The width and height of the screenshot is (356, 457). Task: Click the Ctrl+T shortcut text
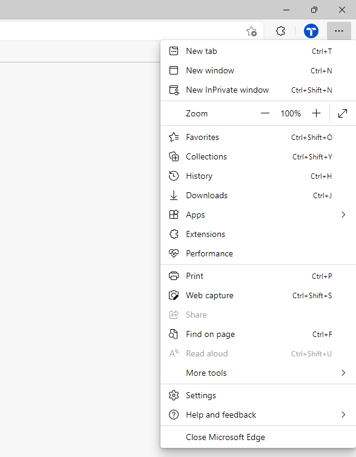pyautogui.click(x=321, y=52)
